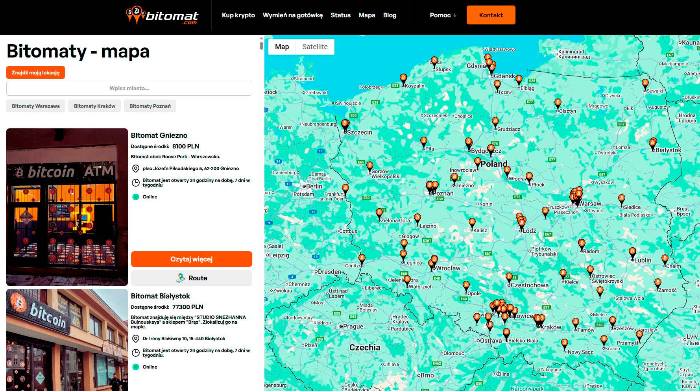700x391 pixels.
Task: Open the Kup krypto menu item
Action: (238, 15)
